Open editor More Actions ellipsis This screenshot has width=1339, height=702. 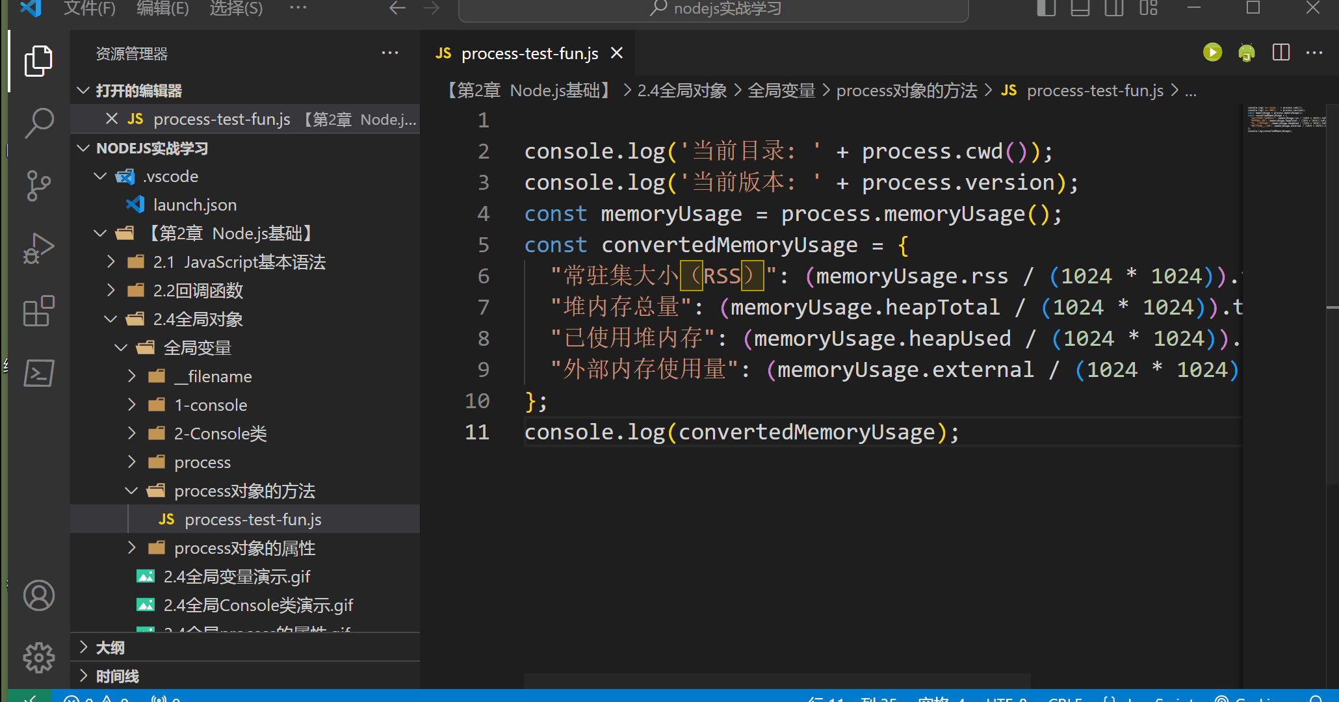(1314, 53)
